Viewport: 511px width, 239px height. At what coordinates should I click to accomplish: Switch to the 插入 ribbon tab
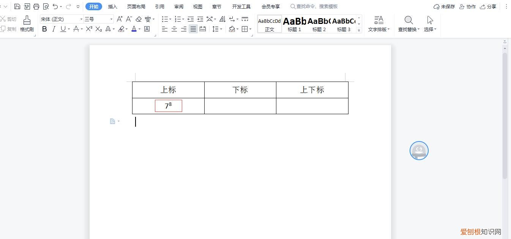pos(113,6)
